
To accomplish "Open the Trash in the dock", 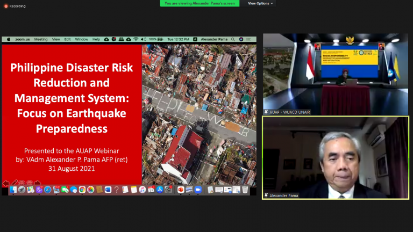I will click(245, 190).
